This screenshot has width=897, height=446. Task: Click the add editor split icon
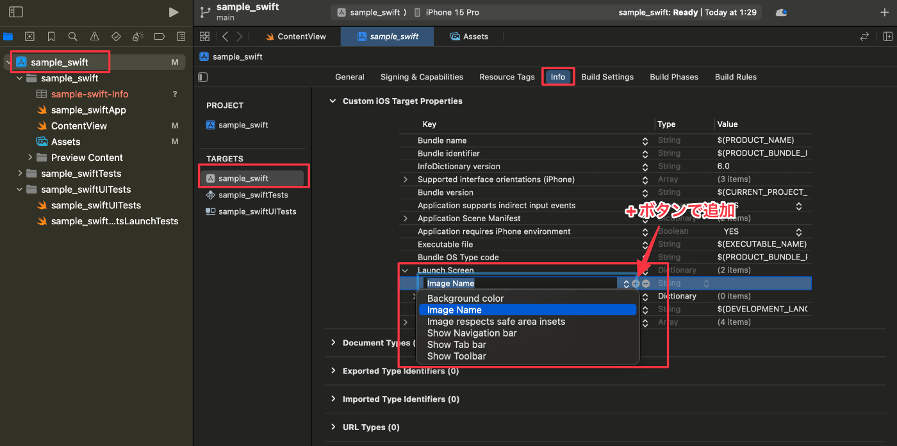[x=887, y=37]
